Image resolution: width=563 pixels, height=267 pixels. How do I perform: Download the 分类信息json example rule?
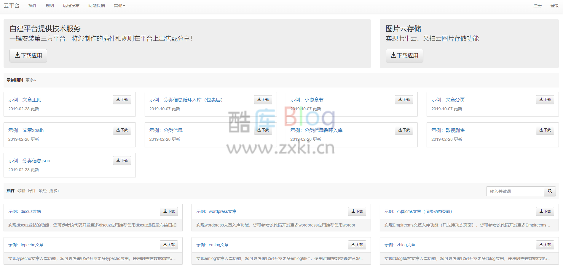tap(122, 160)
